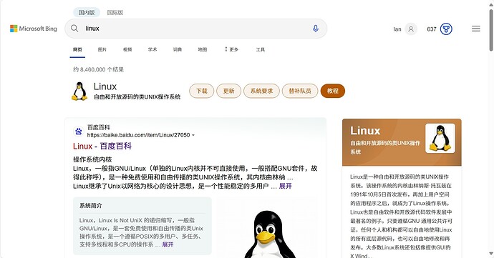This screenshot has height=258, width=494.
Task: Click the 更新 pill button
Action: (x=228, y=91)
